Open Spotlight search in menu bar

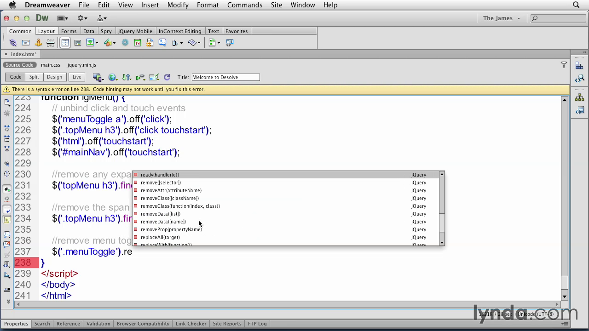576,5
